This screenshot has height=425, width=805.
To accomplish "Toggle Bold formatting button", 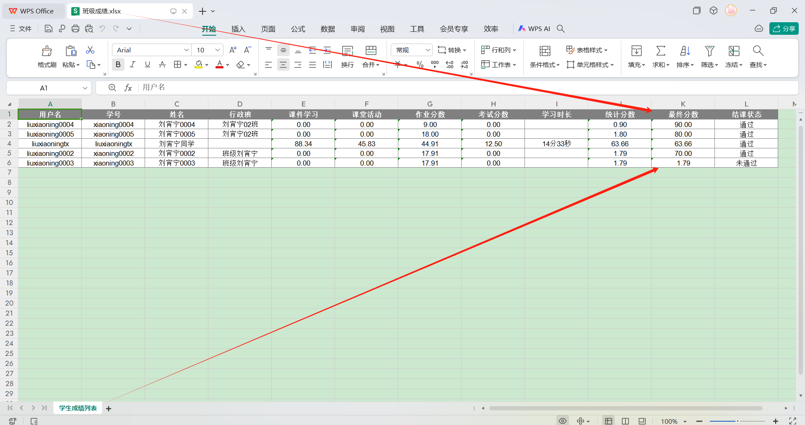I will pyautogui.click(x=118, y=65).
